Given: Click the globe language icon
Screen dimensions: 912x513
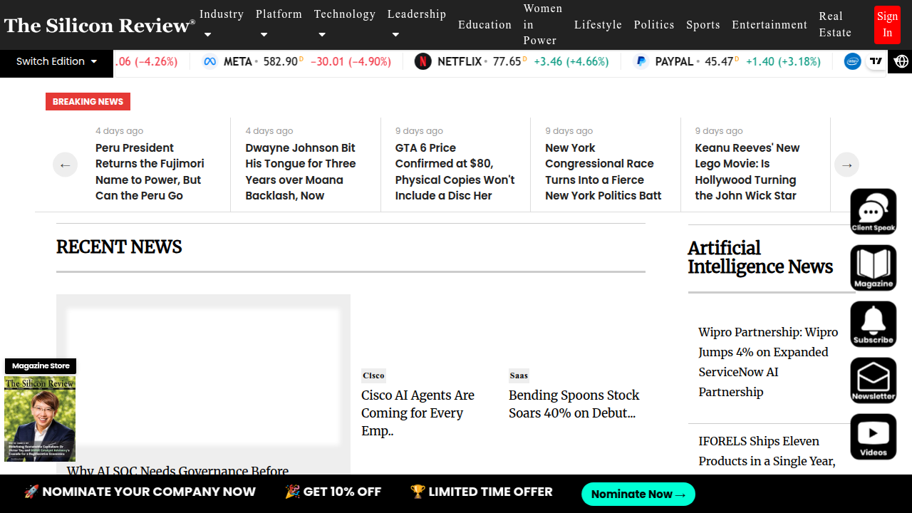Looking at the screenshot, I should click(x=901, y=62).
